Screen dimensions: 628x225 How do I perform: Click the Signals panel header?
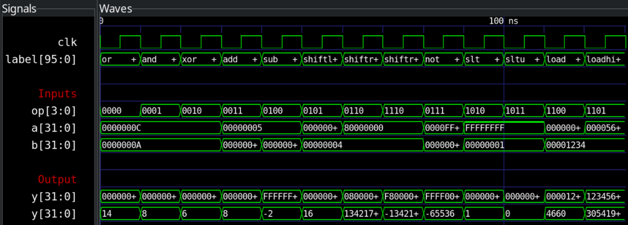pos(19,9)
